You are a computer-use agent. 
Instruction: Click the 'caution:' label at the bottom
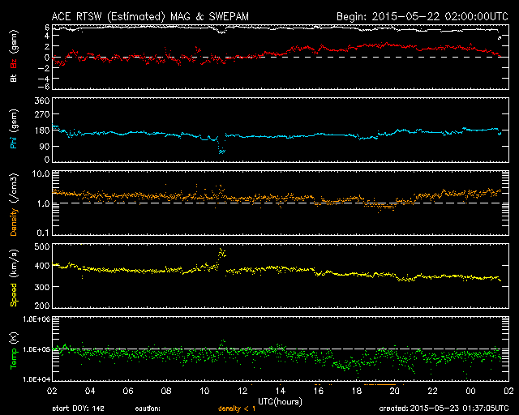click(x=148, y=409)
